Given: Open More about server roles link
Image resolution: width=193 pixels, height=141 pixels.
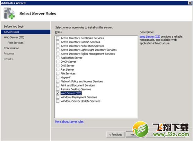Looking at the screenshot, I should coord(69,122).
